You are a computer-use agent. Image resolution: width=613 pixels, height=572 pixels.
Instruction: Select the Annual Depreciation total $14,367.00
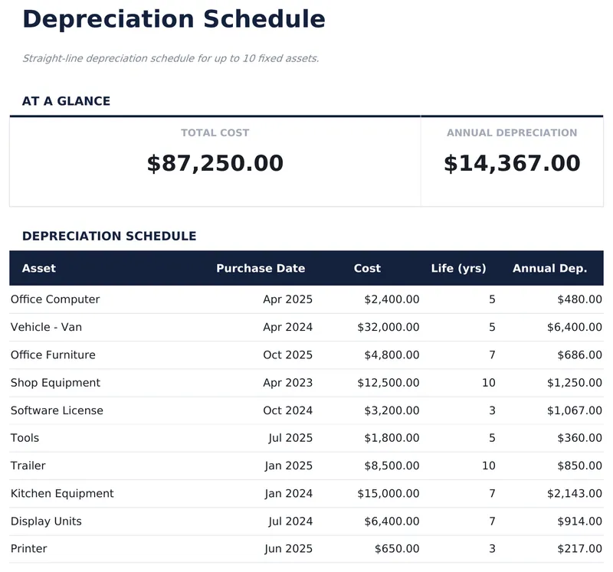[512, 164]
